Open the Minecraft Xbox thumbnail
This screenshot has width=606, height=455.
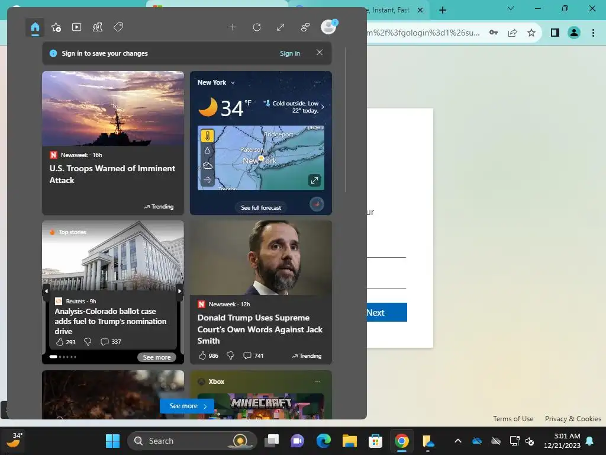(261, 406)
